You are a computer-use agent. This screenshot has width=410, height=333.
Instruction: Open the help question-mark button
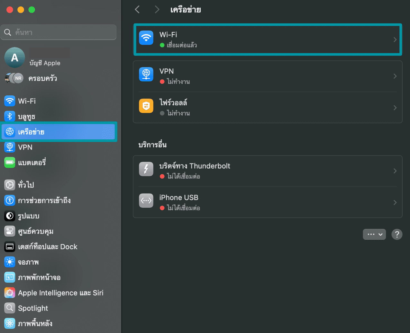(397, 234)
